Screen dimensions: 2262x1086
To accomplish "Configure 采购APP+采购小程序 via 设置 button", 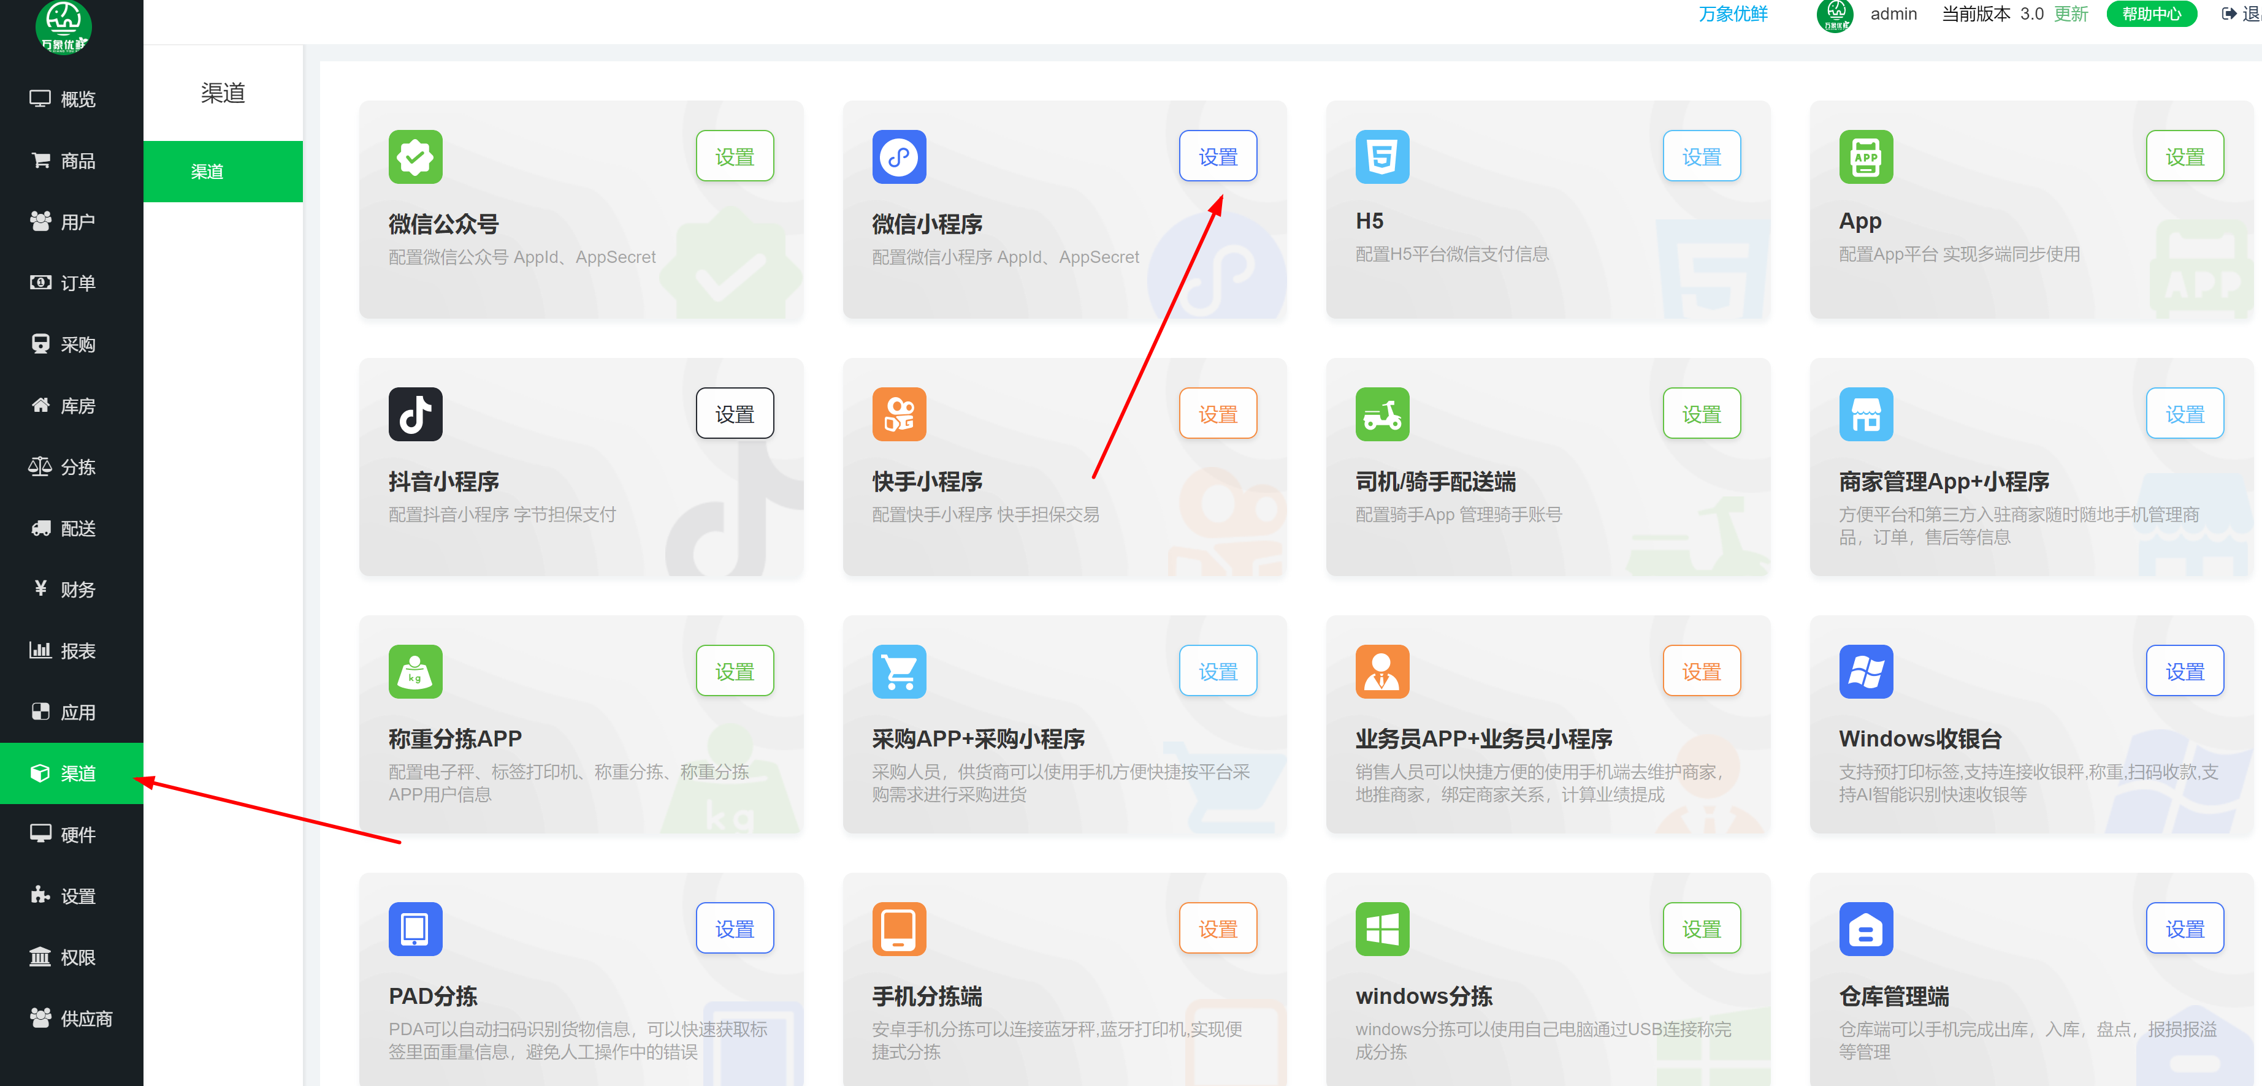I will (x=1218, y=670).
